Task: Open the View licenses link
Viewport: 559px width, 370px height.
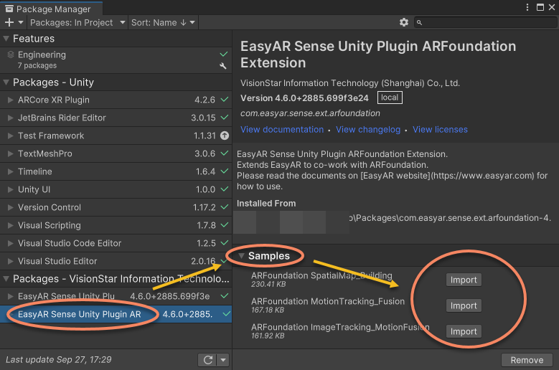Action: (x=440, y=130)
